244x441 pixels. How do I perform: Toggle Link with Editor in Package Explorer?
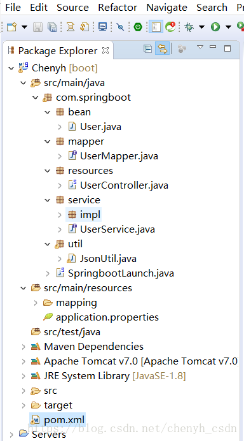163,49
